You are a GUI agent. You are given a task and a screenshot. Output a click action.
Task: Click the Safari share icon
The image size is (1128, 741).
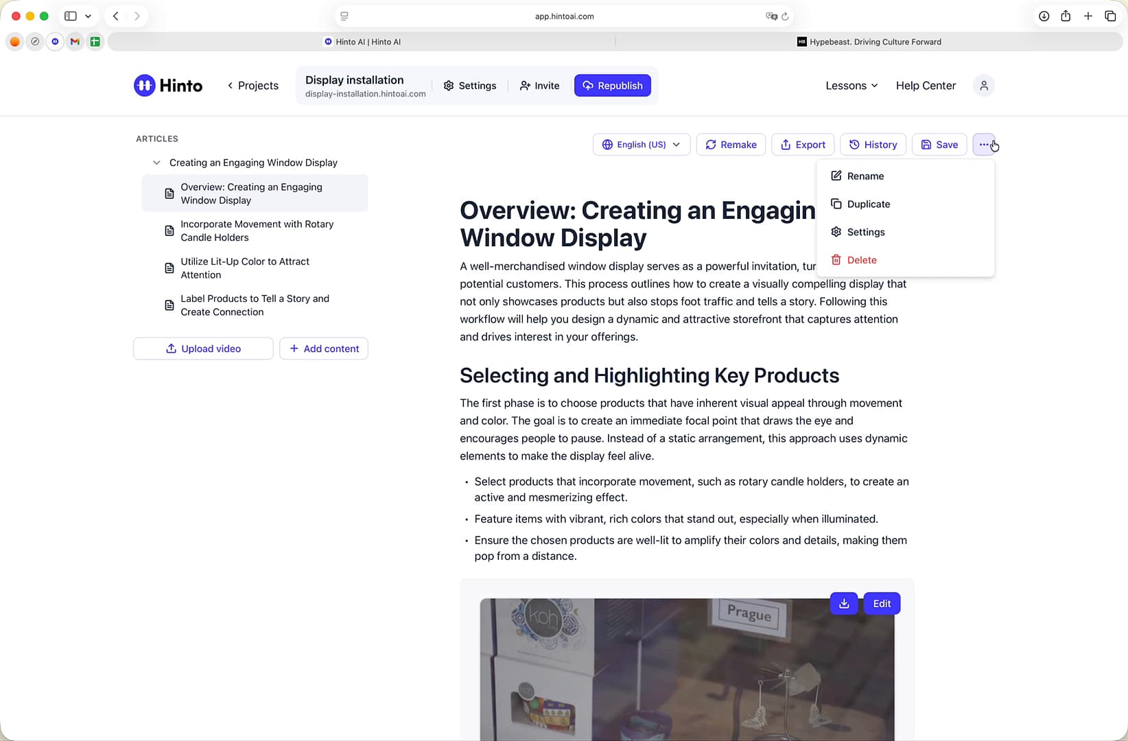pyautogui.click(x=1066, y=16)
